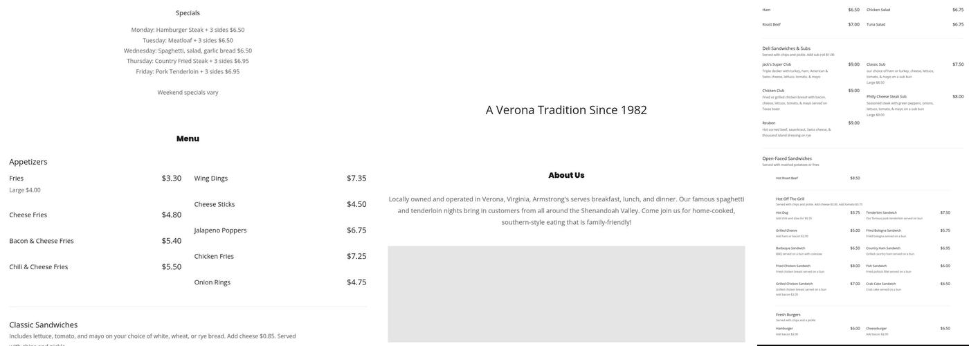Click the Onion Rings menu item
This screenshot has width=969, height=346.
(212, 282)
